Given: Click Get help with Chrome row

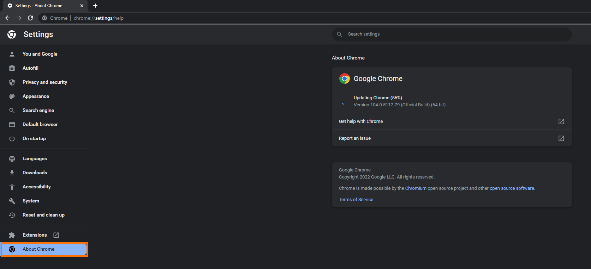Looking at the screenshot, I should point(452,121).
